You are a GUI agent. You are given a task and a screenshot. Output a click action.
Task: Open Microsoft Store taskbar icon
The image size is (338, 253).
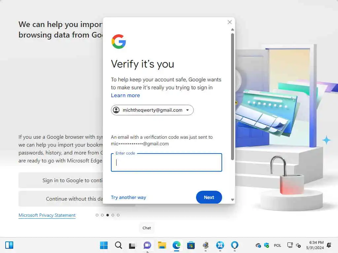191,245
